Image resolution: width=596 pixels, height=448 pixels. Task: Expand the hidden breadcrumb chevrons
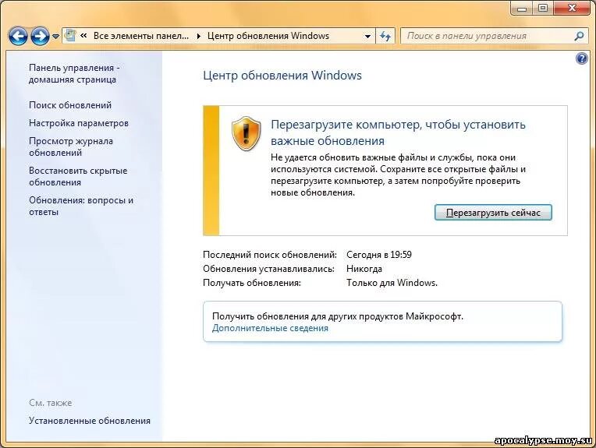click(x=83, y=36)
